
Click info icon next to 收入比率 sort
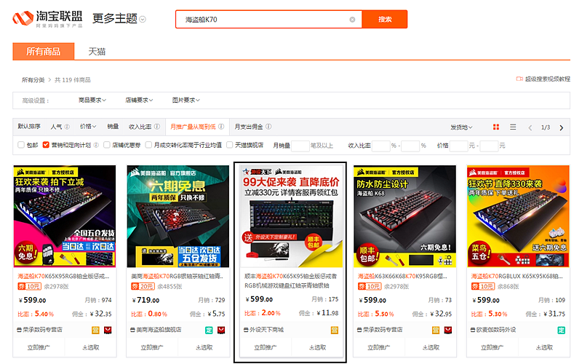point(157,127)
